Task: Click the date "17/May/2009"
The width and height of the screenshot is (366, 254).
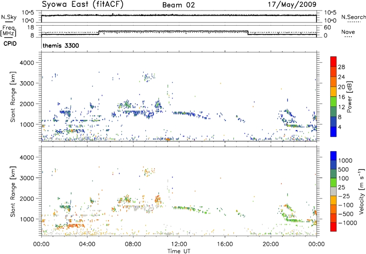Action: (292, 5)
